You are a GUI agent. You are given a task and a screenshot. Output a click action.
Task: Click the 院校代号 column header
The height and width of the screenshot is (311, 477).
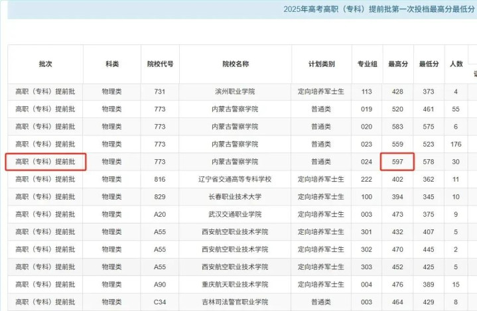[160, 64]
